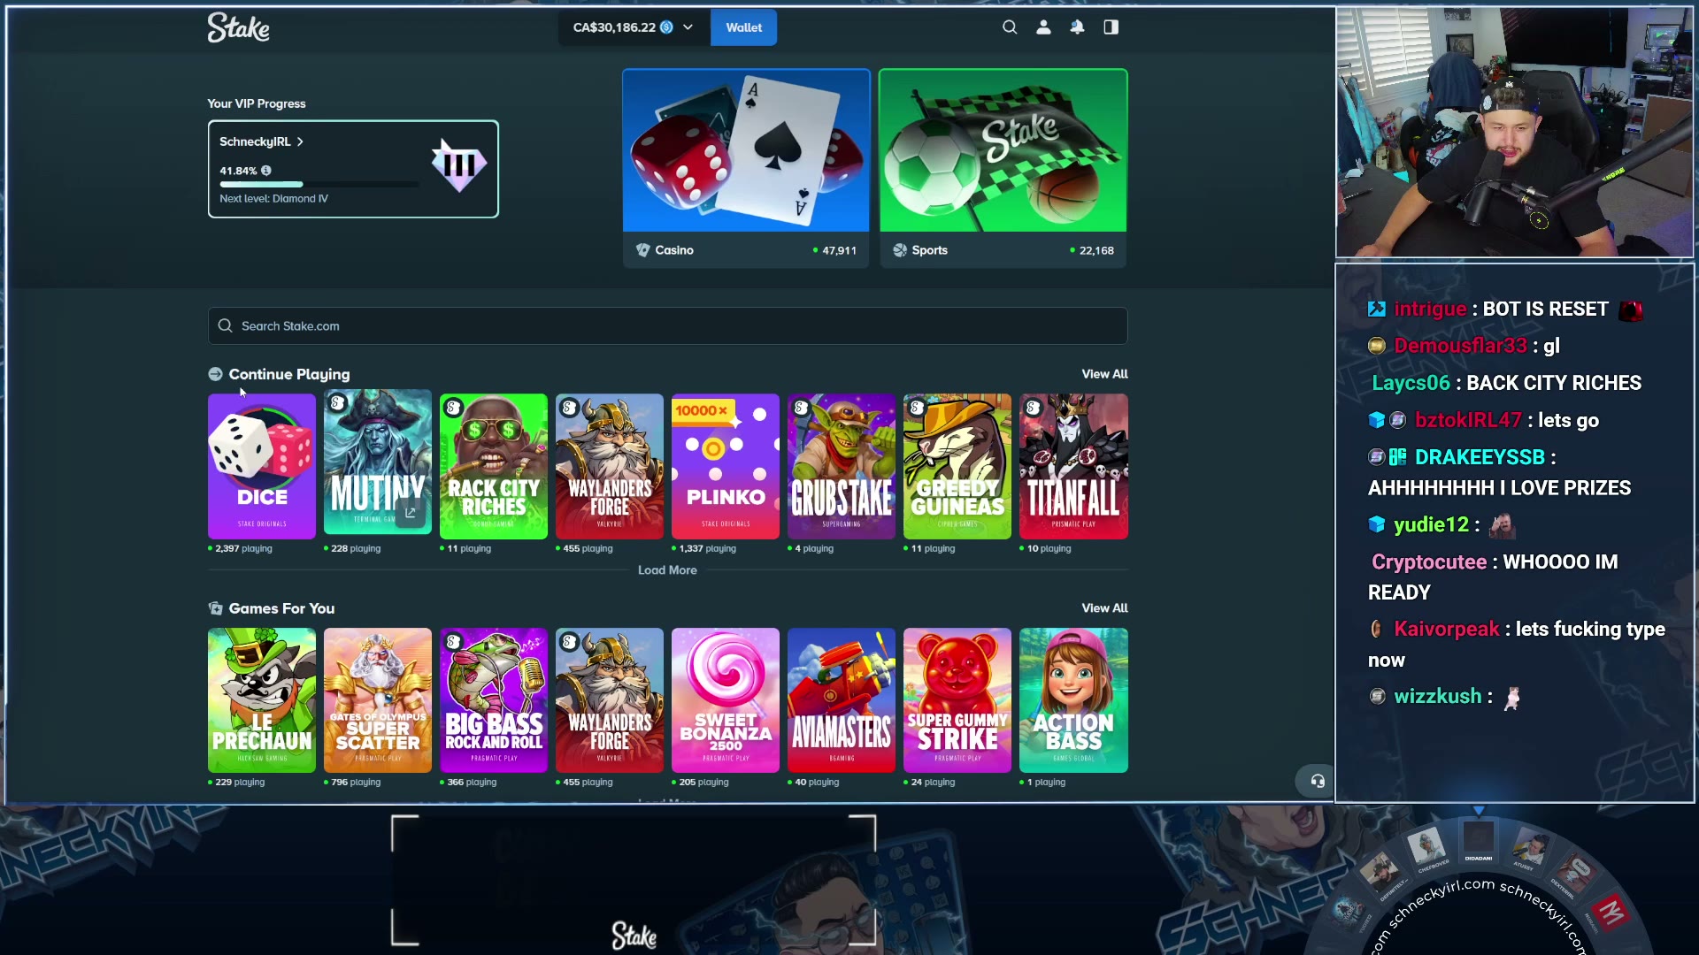The image size is (1699, 955).
Task: Click the Search Stake.com input field
Action: point(667,325)
